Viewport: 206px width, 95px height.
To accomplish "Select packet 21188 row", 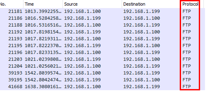I will [103, 25].
